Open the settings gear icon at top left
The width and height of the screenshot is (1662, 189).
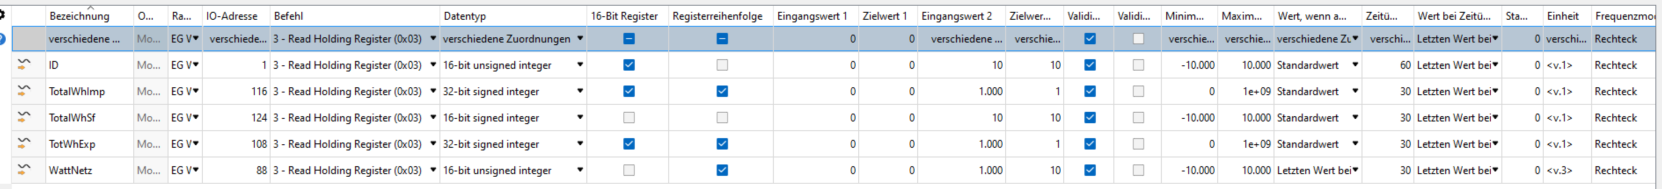point(2,14)
